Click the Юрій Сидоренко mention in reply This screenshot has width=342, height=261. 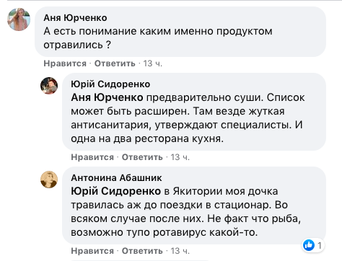[x=116, y=191]
